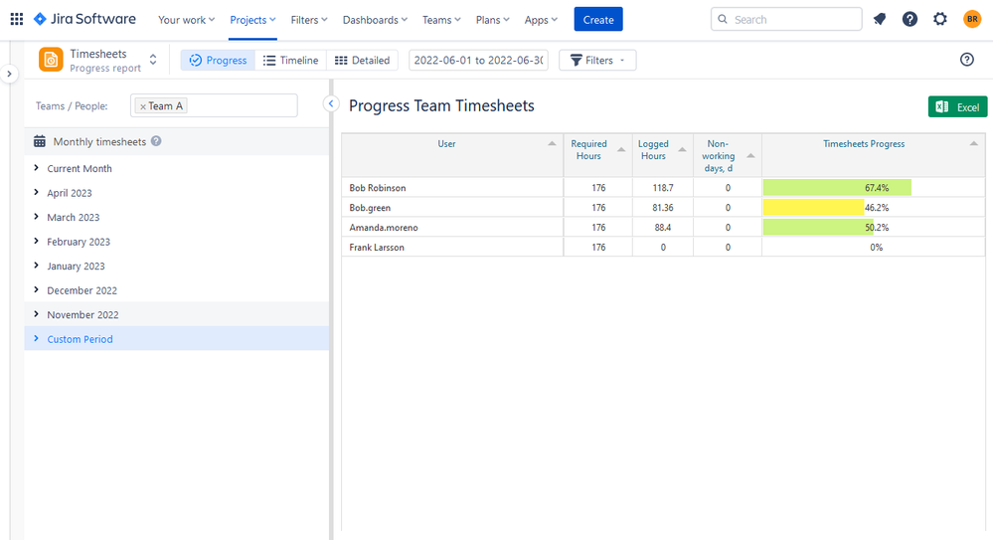The width and height of the screenshot is (993, 540).
Task: Open the settings gear icon
Action: [939, 19]
